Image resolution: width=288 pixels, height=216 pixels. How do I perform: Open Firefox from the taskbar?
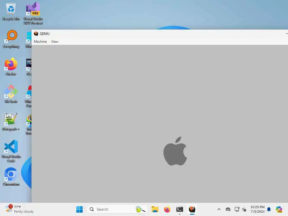click(x=167, y=209)
